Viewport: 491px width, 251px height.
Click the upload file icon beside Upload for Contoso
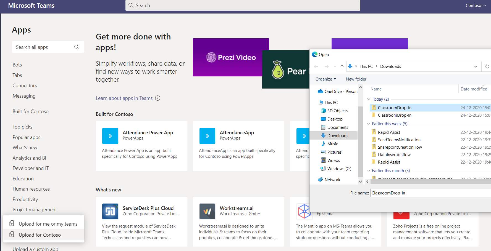(12, 234)
